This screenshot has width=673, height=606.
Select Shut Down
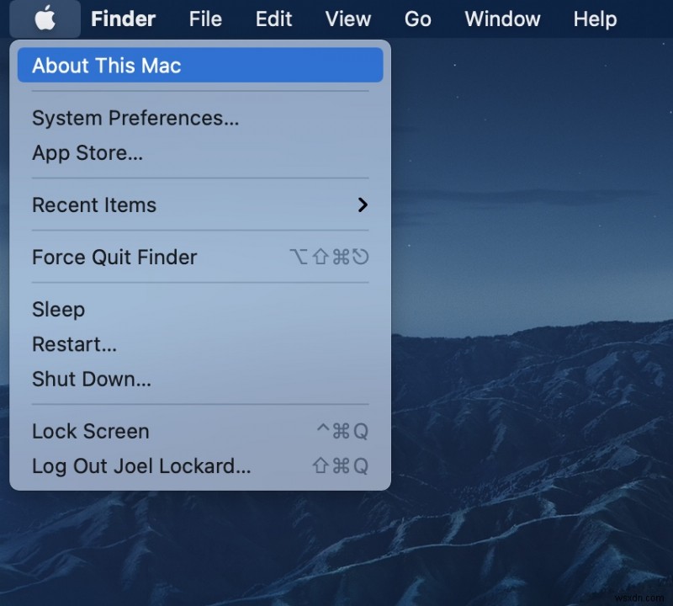91,380
